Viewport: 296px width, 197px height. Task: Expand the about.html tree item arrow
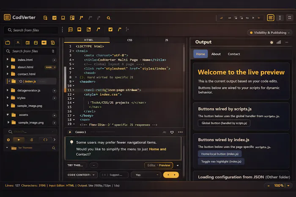point(7,67)
